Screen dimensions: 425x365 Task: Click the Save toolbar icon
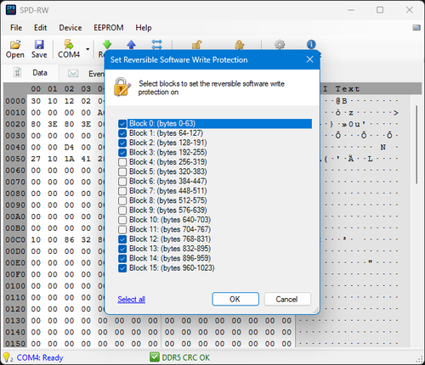point(39,45)
